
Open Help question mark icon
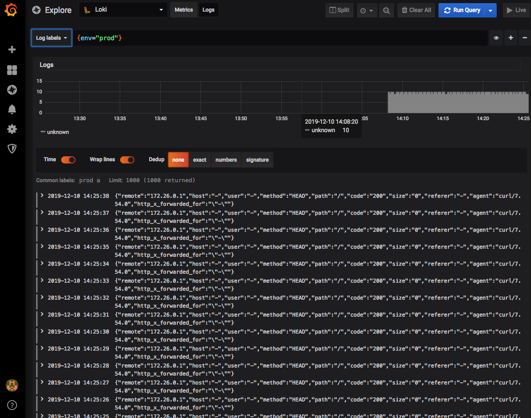pos(12,405)
